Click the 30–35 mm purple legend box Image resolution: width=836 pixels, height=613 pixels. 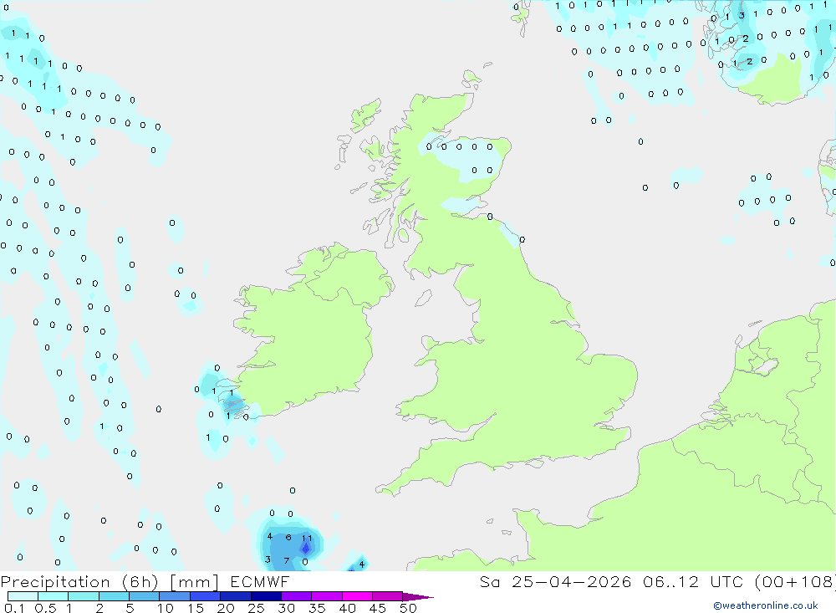coord(297,596)
